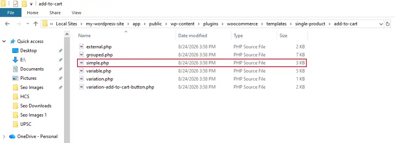The height and width of the screenshot is (143, 395).
Task: Click the 7 KB size of grouped.php
Action: pyautogui.click(x=300, y=55)
